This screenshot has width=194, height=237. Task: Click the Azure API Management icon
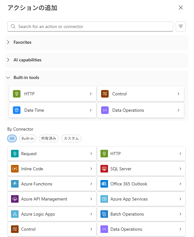15,199
